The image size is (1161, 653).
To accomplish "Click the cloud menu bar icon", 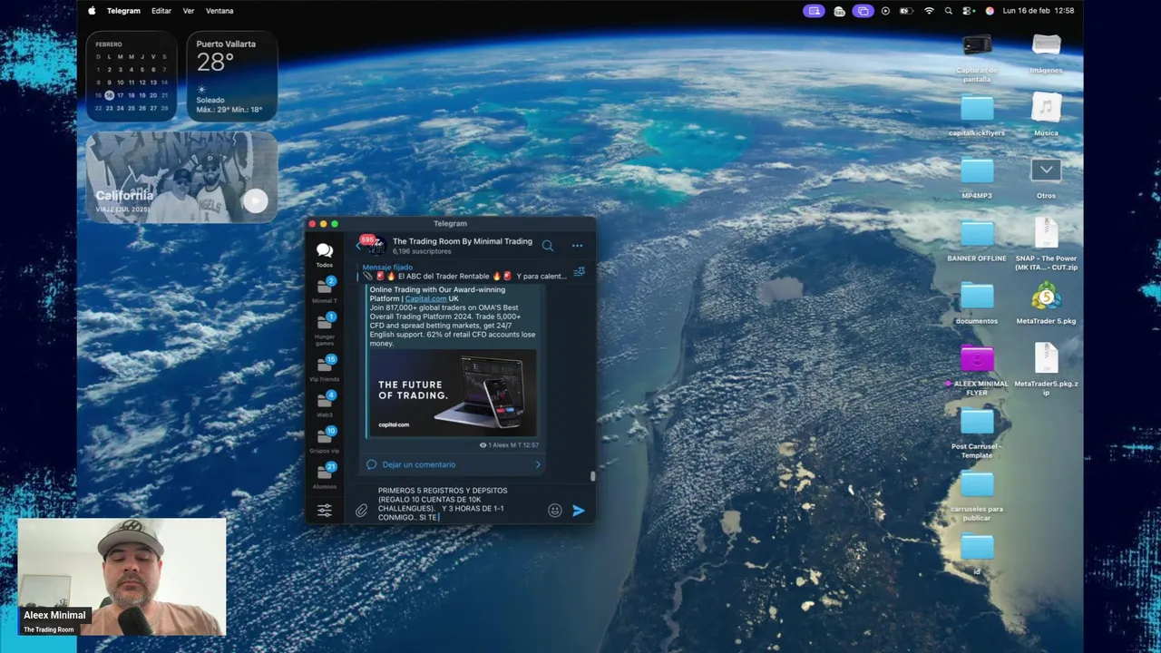I will (x=839, y=11).
